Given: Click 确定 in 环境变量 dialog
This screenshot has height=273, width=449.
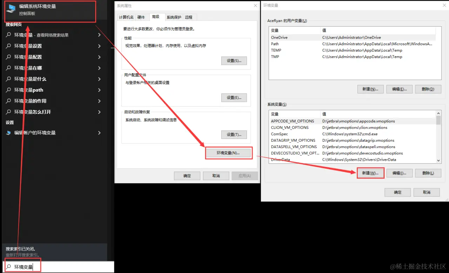Looking at the screenshot, I should (397, 192).
